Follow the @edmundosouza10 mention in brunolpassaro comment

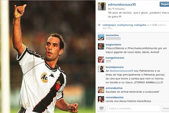[x=121, y=71]
